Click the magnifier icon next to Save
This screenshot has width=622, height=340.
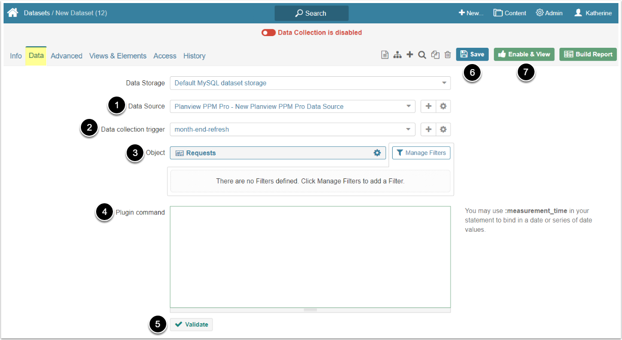coord(422,55)
